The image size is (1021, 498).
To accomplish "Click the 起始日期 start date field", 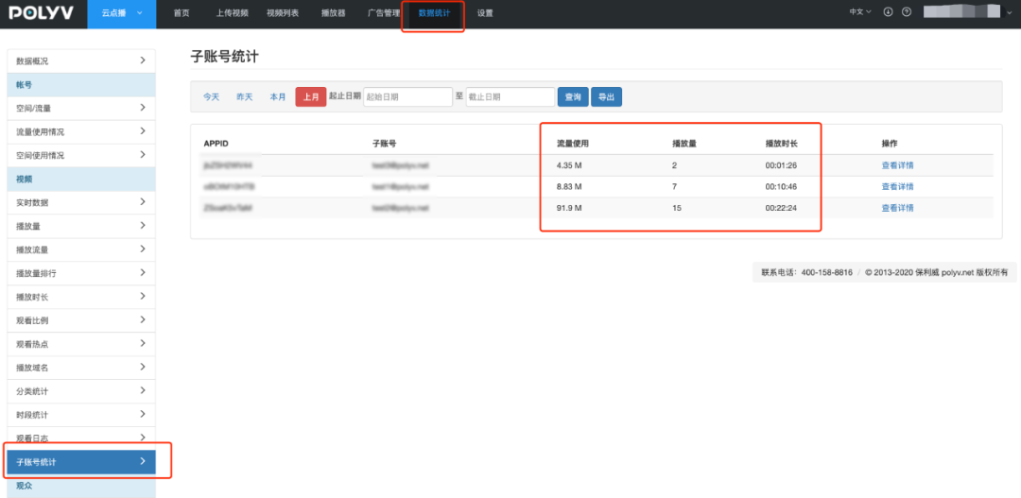I will [x=407, y=96].
